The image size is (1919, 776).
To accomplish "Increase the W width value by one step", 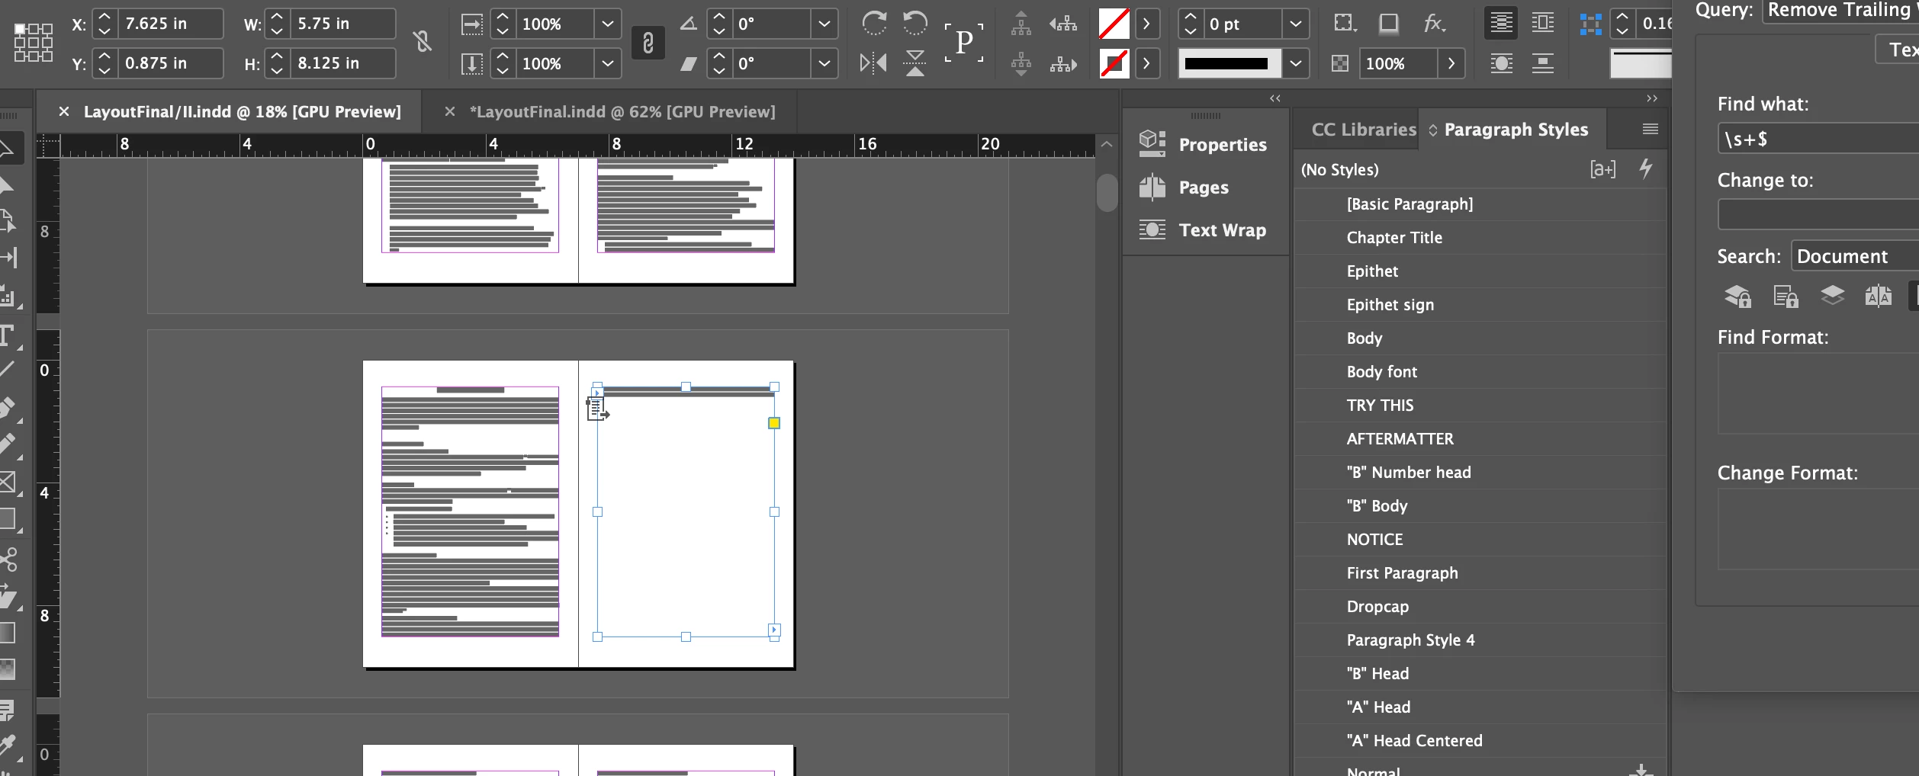I will 277,17.
